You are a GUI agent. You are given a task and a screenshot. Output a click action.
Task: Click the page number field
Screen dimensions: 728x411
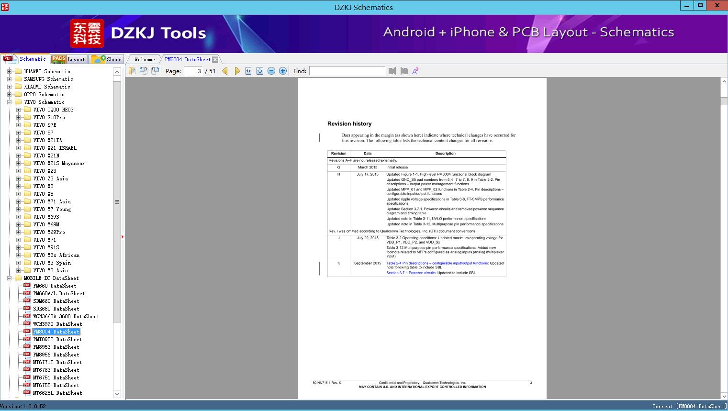(x=193, y=71)
